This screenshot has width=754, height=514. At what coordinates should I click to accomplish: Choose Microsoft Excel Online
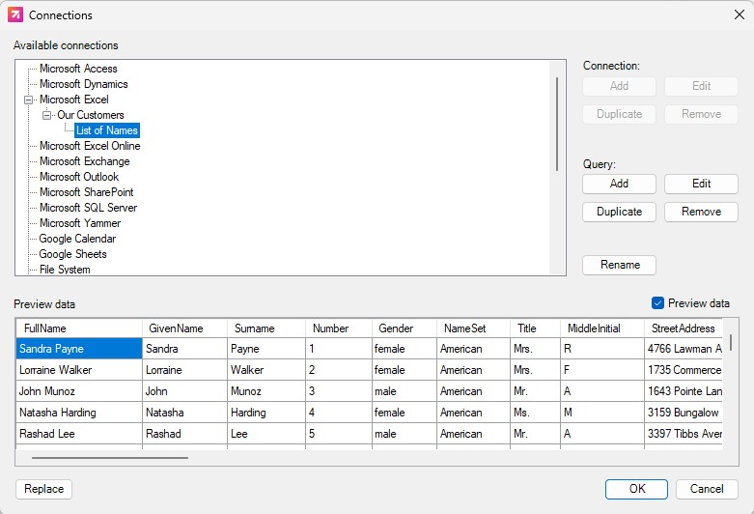click(x=90, y=145)
